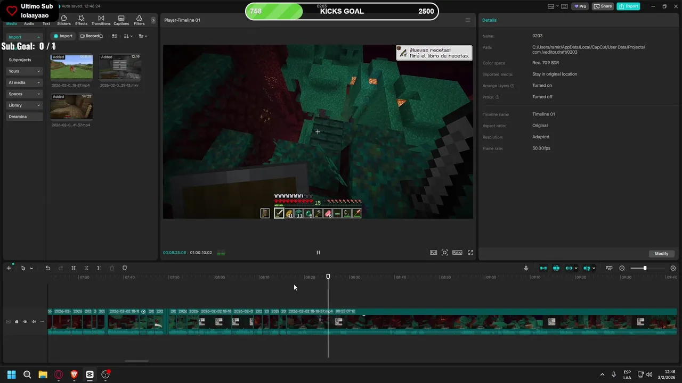Click the add track plus icon
The height and width of the screenshot is (383, 682).
point(9,268)
